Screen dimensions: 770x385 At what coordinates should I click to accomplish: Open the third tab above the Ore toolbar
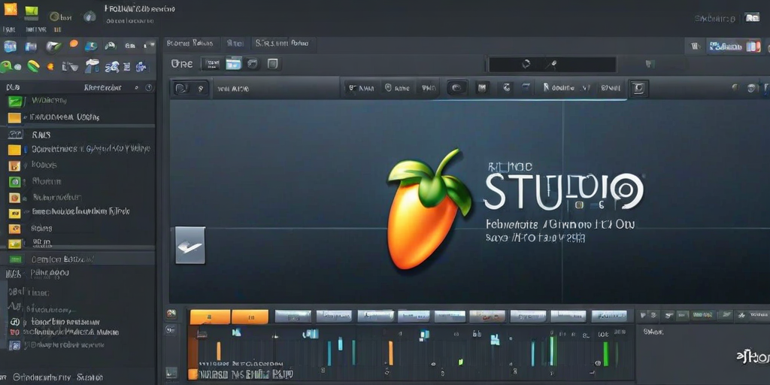[x=282, y=44]
